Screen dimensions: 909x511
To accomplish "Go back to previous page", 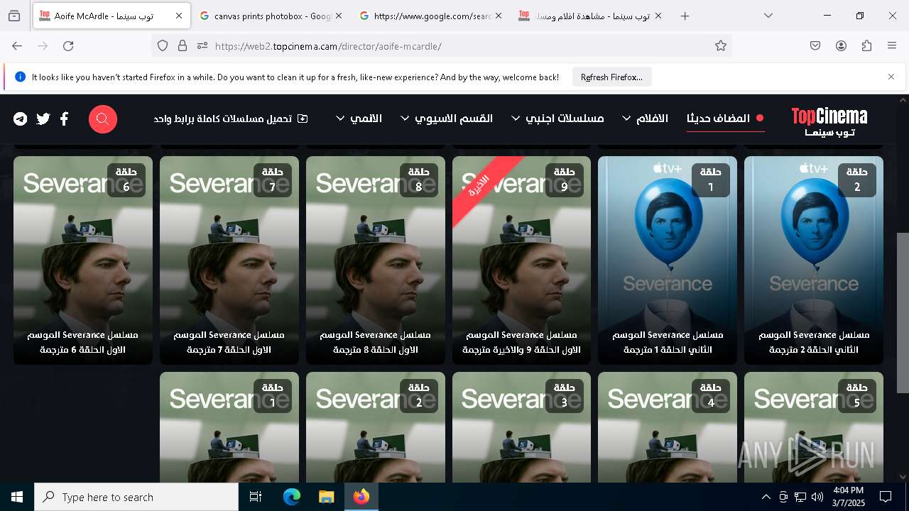I will (x=17, y=46).
